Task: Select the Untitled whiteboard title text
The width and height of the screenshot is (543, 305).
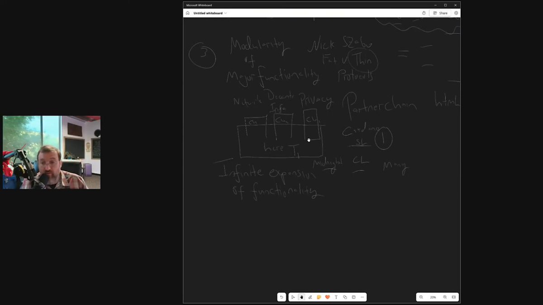Action: click(x=208, y=13)
